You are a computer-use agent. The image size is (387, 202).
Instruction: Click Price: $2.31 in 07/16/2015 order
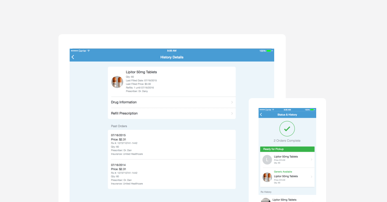[x=119, y=139]
